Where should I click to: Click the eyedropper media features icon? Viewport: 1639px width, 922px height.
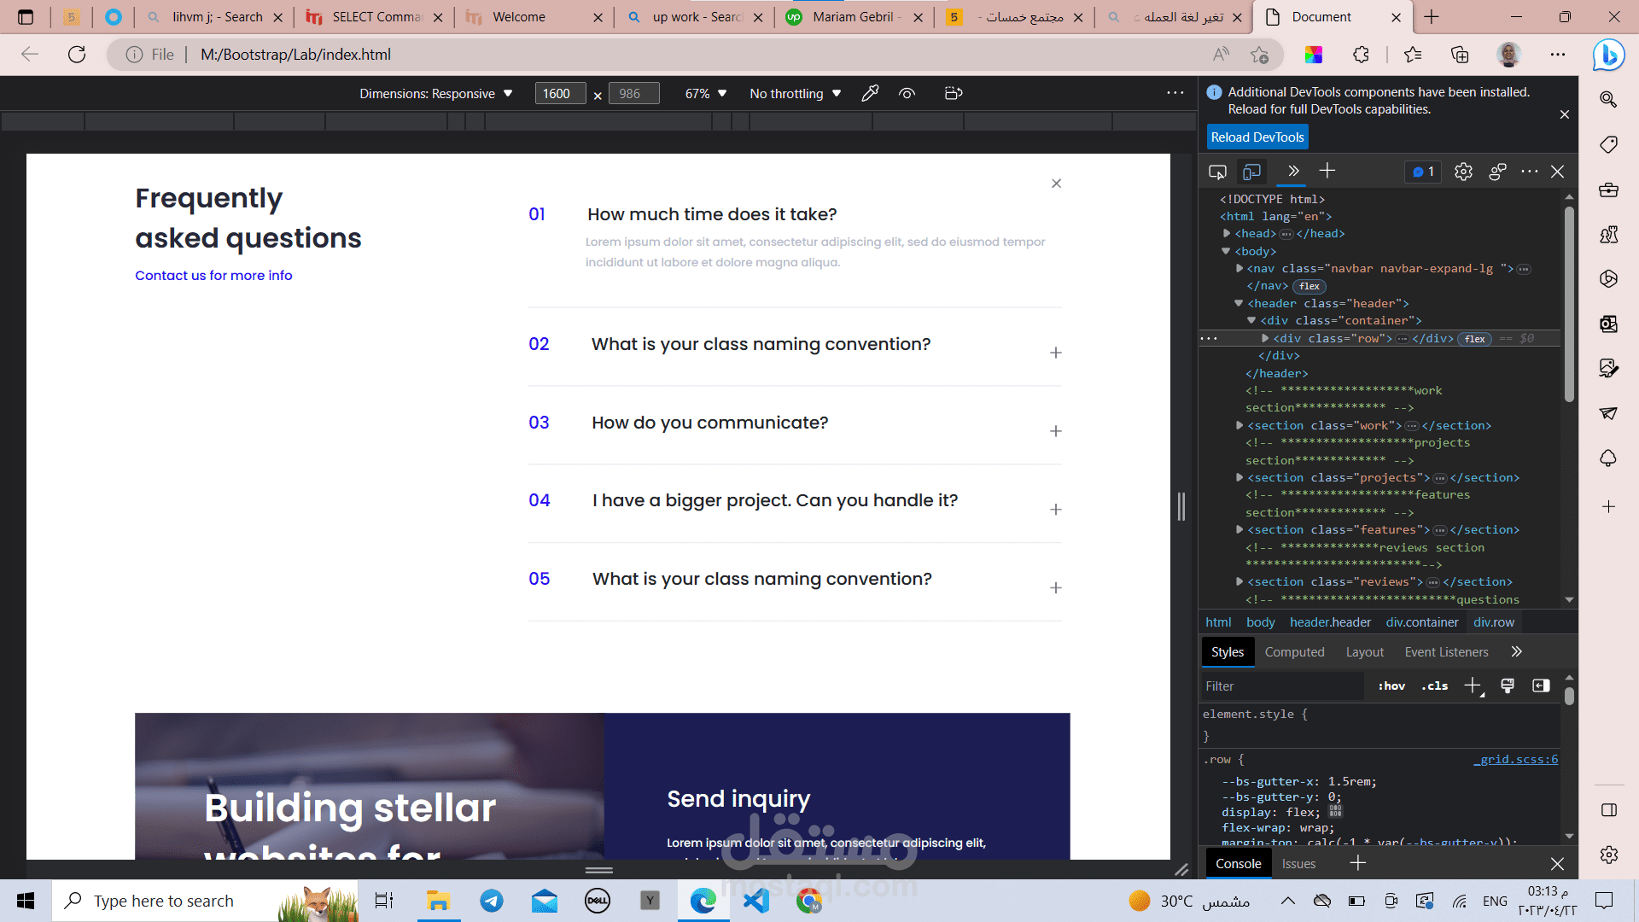pos(870,93)
